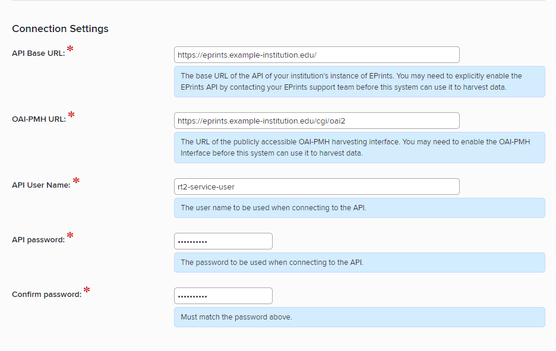Click the "API Base URL:" label
Screen dimensions: 556x351
[38, 53]
